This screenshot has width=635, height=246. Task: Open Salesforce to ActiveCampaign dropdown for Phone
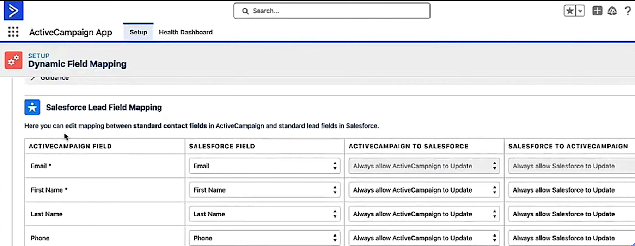(572, 238)
